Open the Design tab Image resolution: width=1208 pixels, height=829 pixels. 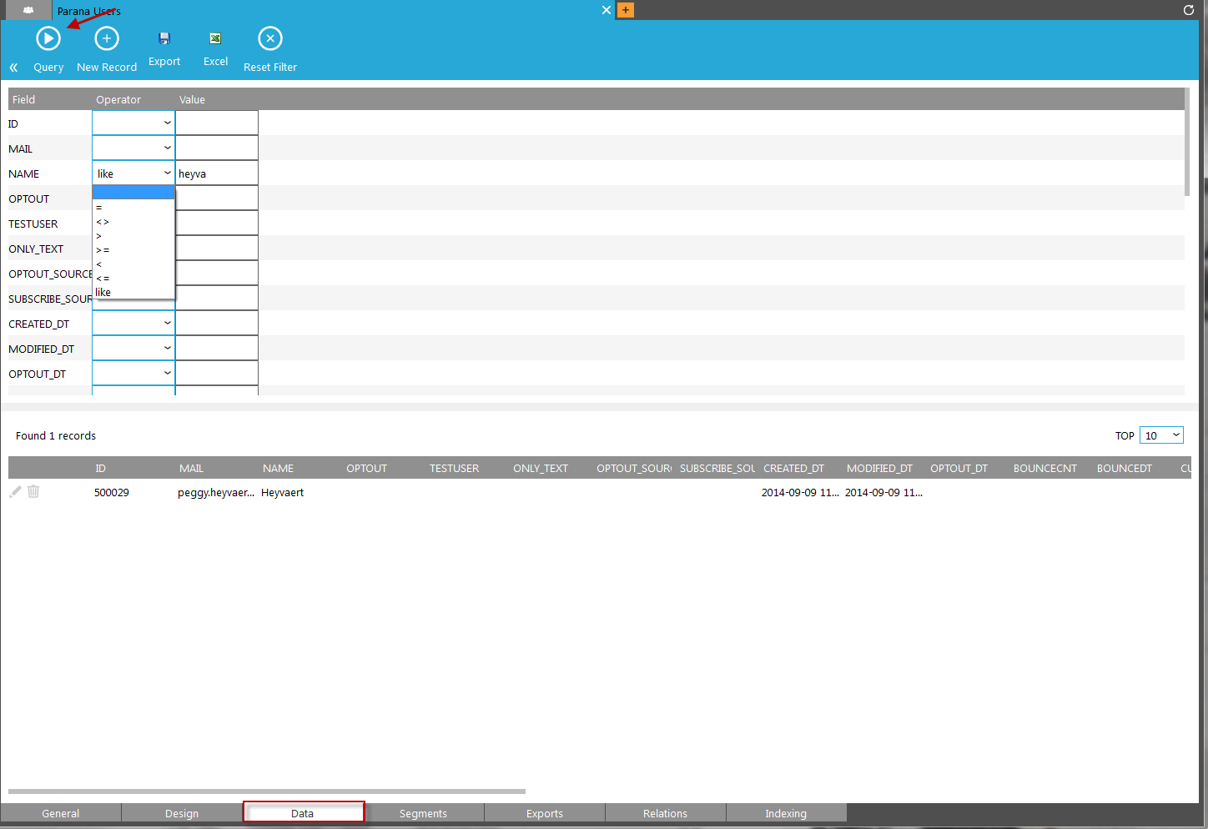182,813
